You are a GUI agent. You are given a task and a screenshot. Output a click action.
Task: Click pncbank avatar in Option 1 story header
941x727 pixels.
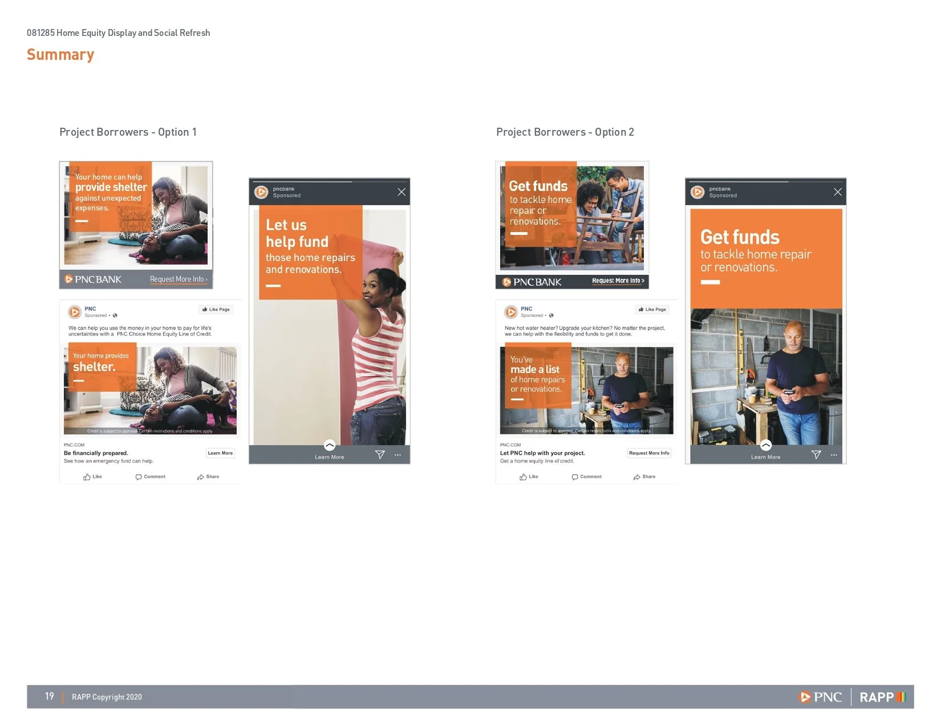[261, 192]
